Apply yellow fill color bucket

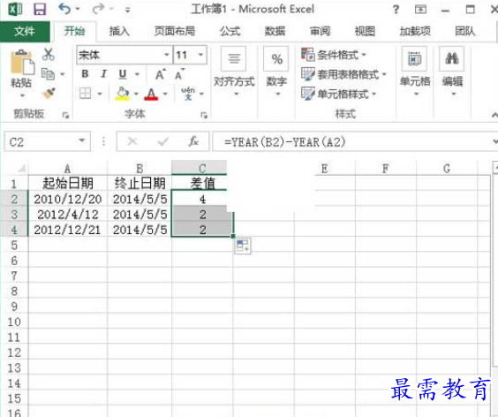(x=123, y=94)
